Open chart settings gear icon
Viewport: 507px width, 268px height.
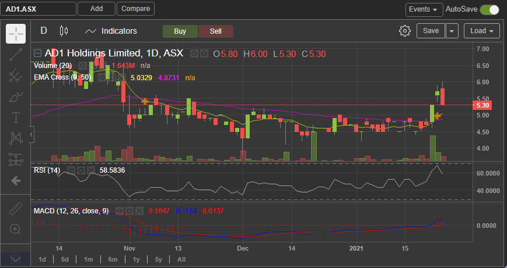click(405, 31)
